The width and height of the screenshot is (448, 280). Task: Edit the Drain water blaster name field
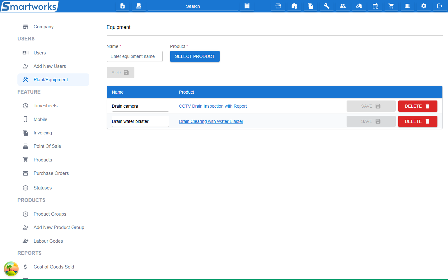pos(140,121)
